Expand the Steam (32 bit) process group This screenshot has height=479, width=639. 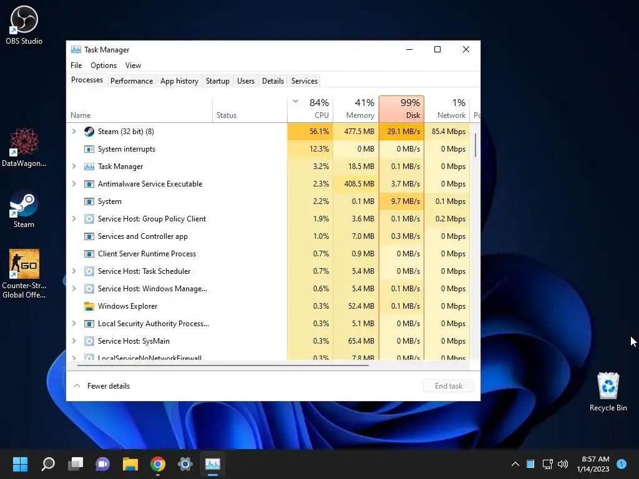click(x=74, y=132)
